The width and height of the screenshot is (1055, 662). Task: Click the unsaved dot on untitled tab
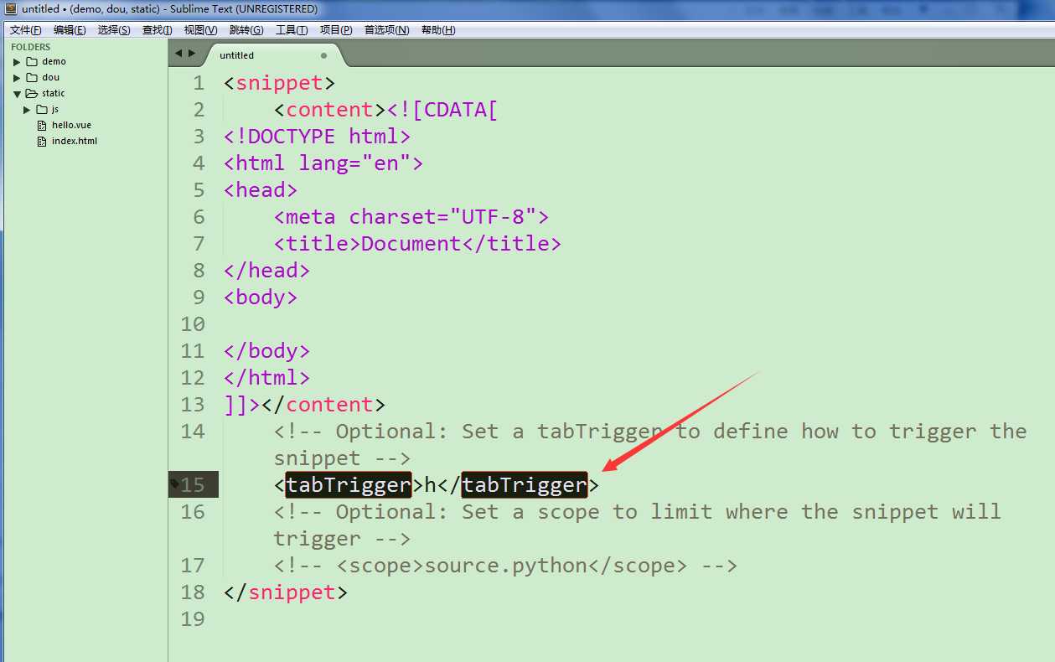[x=324, y=55]
